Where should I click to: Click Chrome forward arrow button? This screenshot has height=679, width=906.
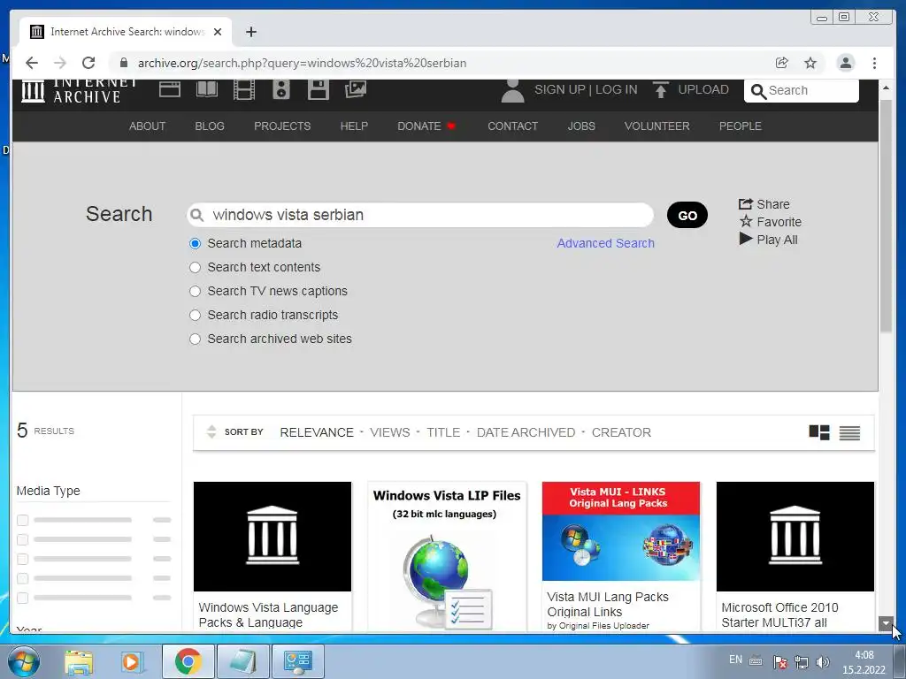[60, 63]
